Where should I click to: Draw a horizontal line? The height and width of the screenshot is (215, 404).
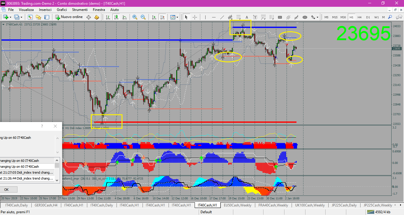pyautogui.click(x=214, y=17)
